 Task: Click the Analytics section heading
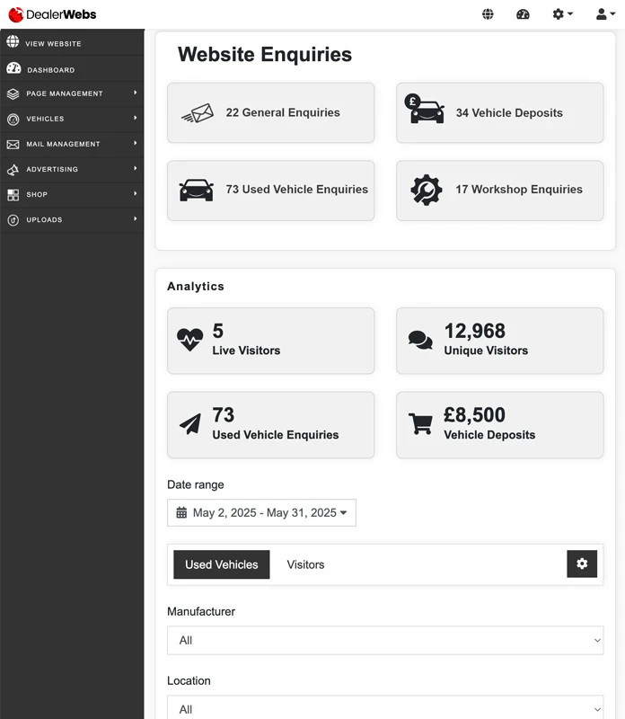196,286
